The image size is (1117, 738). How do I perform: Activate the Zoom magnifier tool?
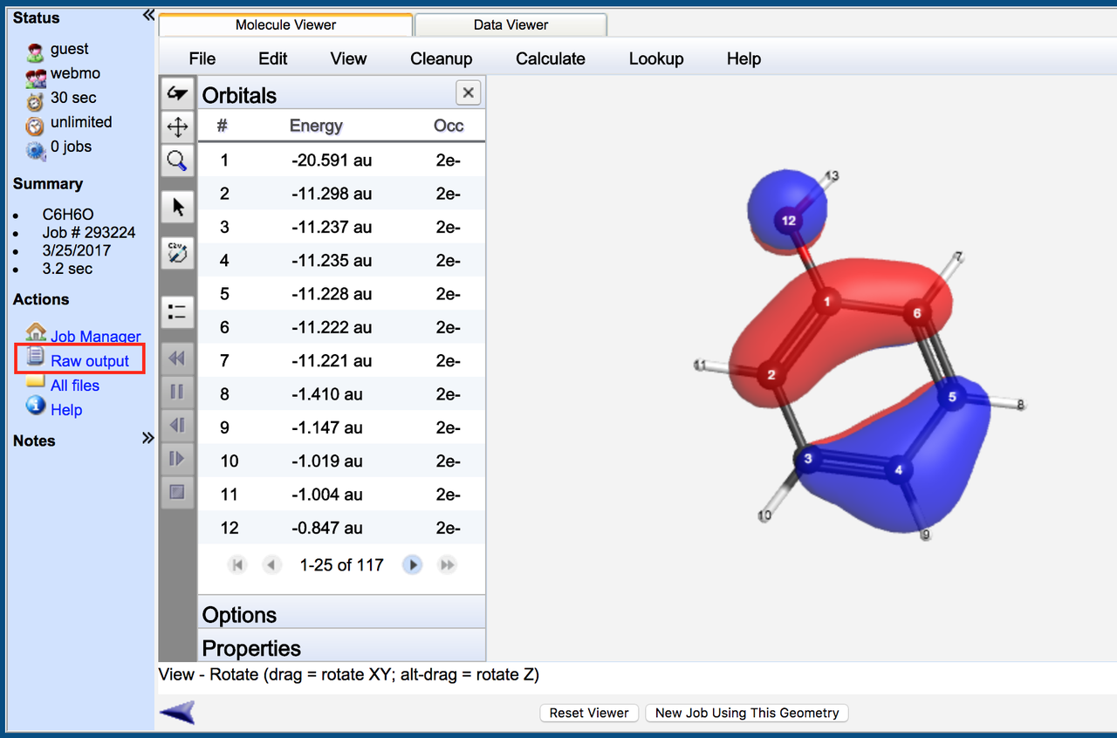pyautogui.click(x=177, y=161)
